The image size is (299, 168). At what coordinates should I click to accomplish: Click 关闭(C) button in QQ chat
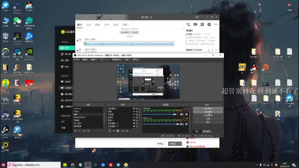160,144
